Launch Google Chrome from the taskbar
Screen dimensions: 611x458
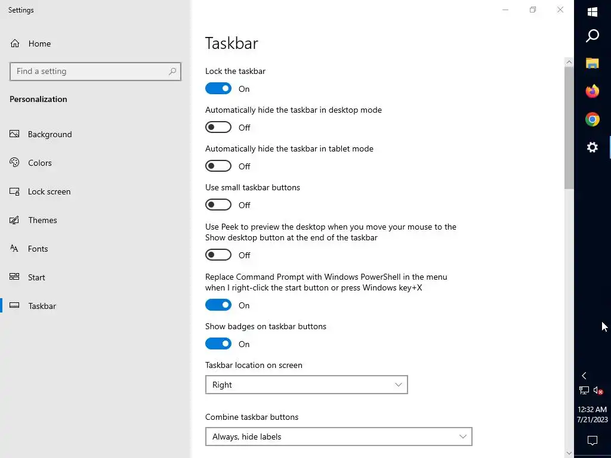click(592, 119)
